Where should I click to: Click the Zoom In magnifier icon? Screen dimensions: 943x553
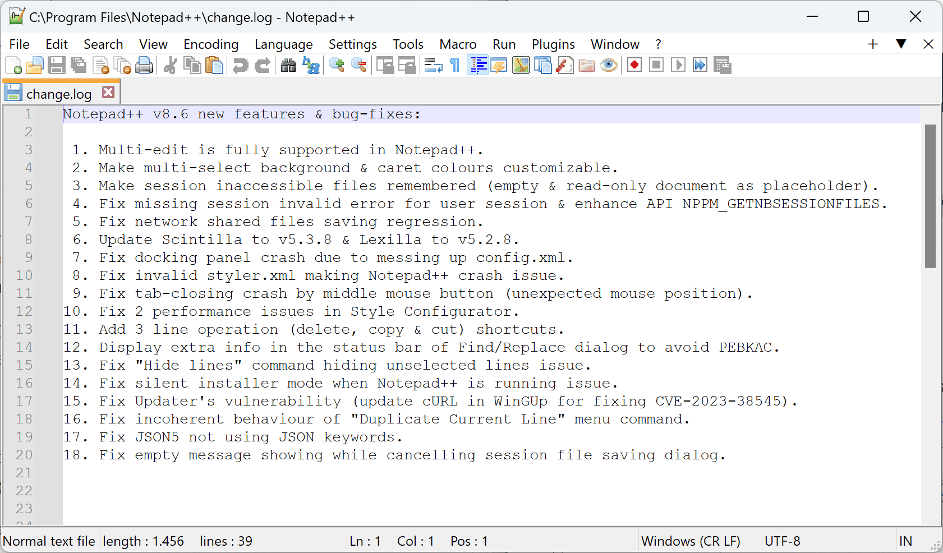point(337,66)
